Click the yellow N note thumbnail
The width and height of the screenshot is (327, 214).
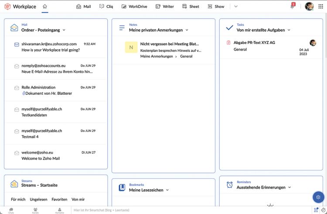pyautogui.click(x=131, y=47)
